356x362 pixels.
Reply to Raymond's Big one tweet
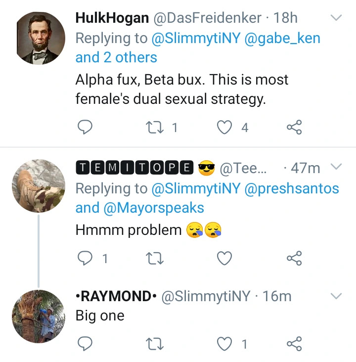tap(86, 344)
